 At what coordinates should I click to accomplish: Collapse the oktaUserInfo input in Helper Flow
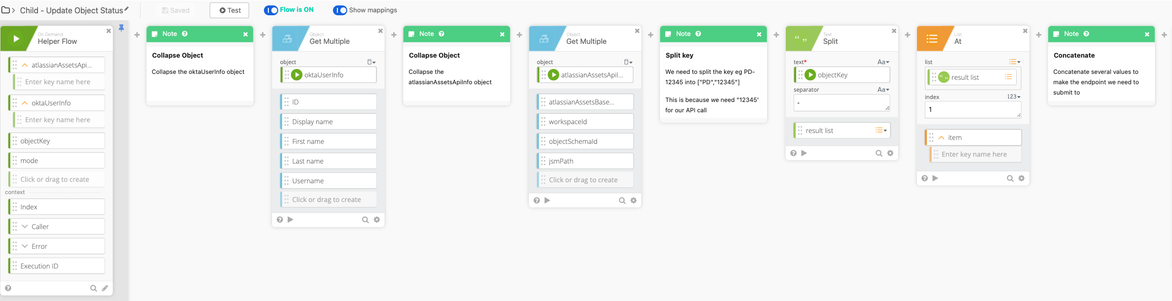25,103
